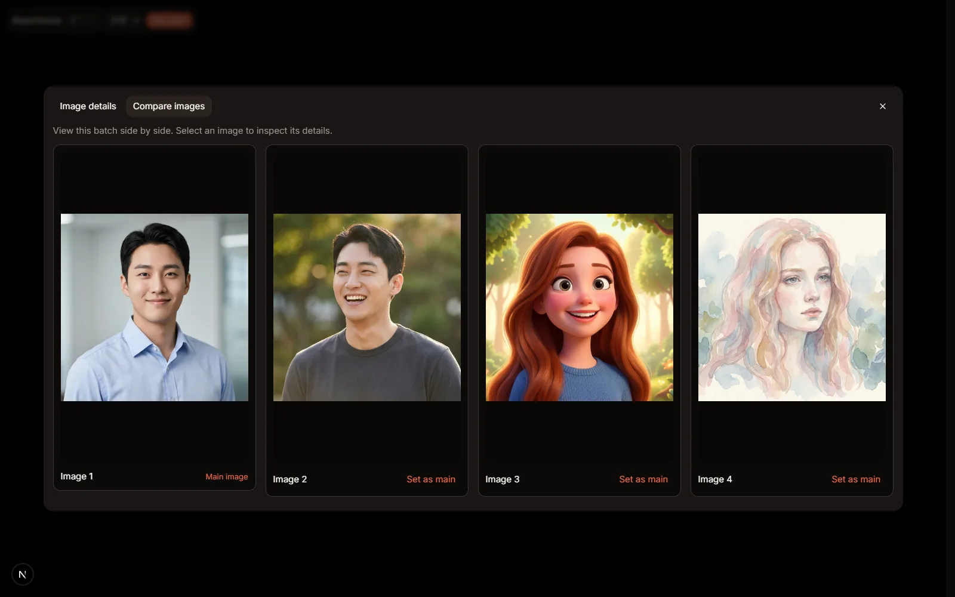955x597 pixels.
Task: Set Image 4 as main
Action: (856, 479)
